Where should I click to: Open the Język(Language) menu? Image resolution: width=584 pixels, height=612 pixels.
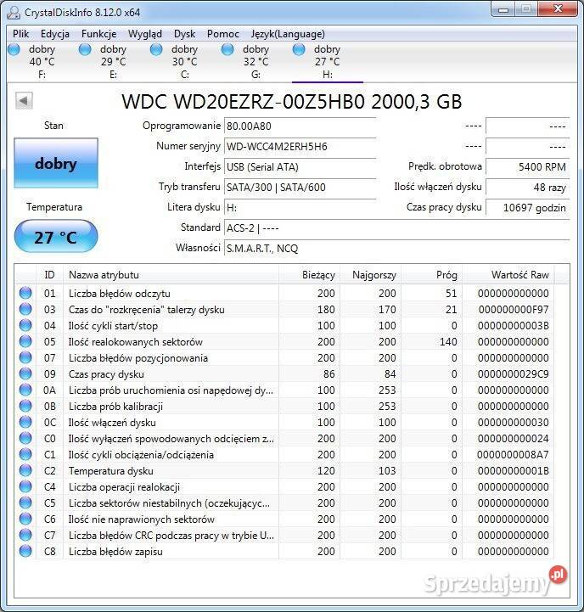[x=288, y=34]
